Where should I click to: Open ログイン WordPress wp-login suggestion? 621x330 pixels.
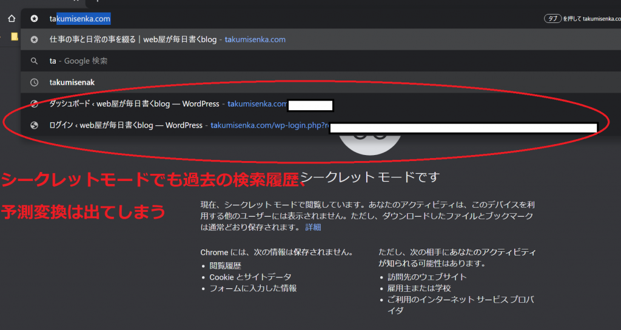pyautogui.click(x=321, y=125)
